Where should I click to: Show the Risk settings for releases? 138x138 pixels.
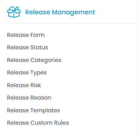[24, 85]
